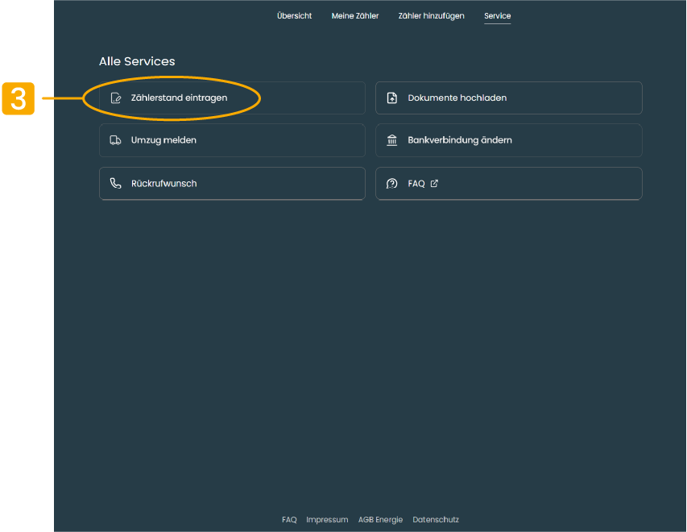Click the moving truck icon
The width and height of the screenshot is (687, 532).
[x=115, y=140]
